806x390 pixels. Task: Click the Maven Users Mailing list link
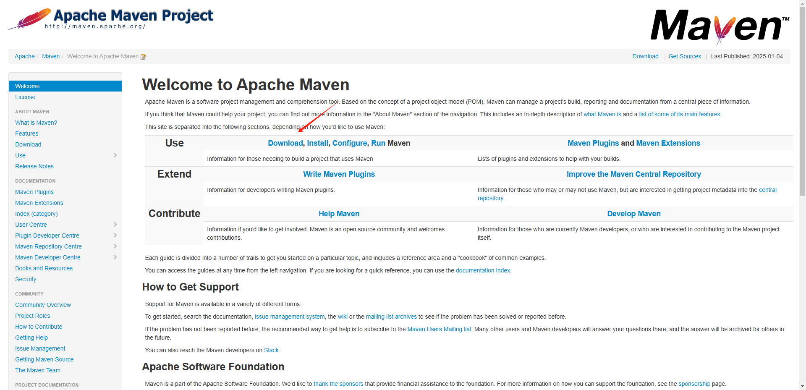439,329
